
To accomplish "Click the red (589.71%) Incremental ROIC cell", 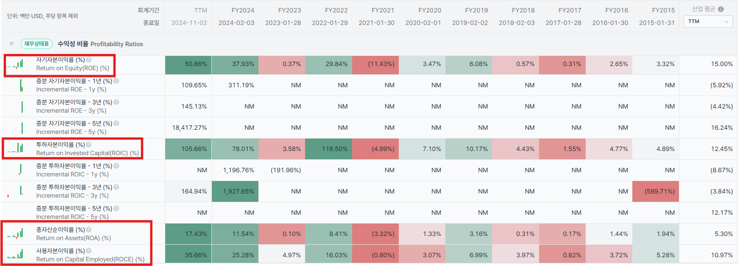I will 656,191.
